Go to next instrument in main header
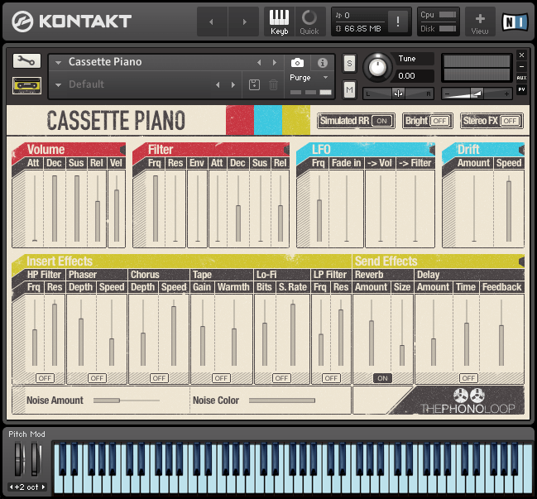 click(244, 22)
